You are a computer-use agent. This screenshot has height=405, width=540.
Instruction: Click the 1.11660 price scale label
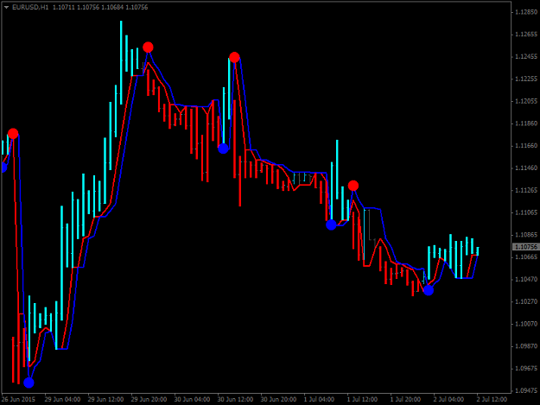tap(526, 146)
